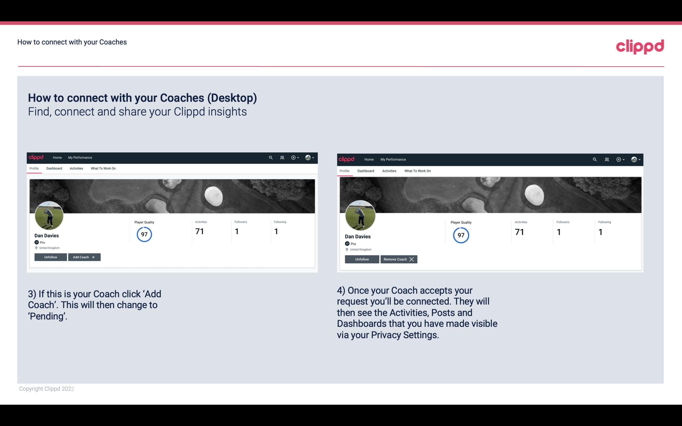Select the 'Profile' tab in left screenshot
The image size is (682, 426).
34,168
